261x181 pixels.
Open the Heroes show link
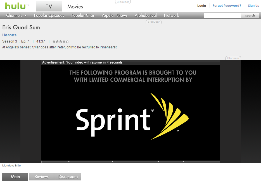(x=9, y=35)
